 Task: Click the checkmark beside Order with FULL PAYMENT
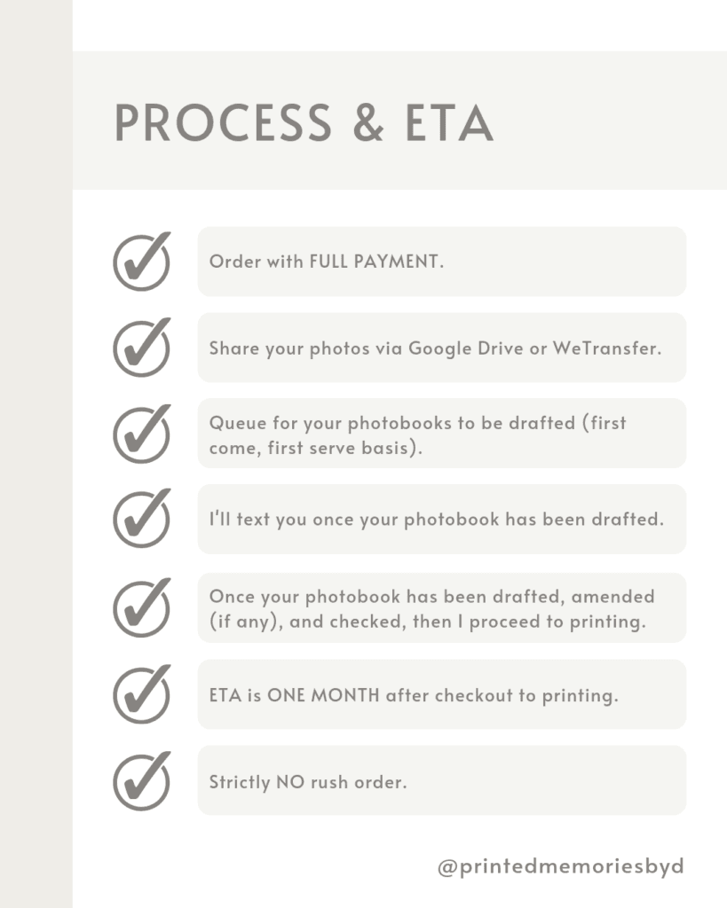click(x=142, y=262)
